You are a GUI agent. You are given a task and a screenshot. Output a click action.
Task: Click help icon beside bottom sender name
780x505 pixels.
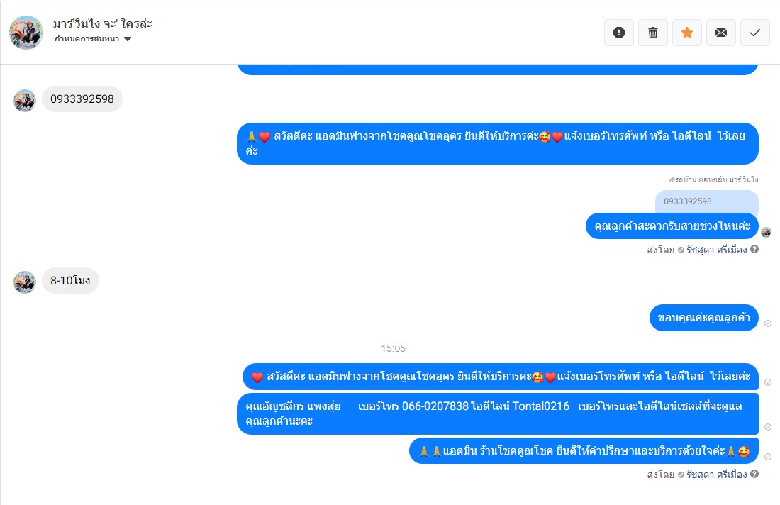click(754, 475)
